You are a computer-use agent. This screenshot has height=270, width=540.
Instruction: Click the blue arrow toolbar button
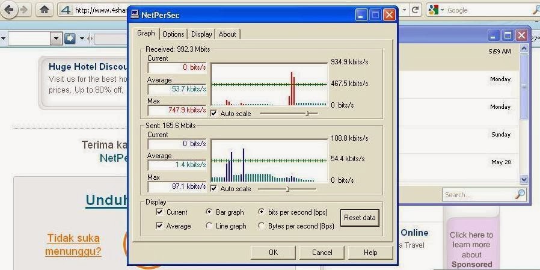pyautogui.click(x=70, y=38)
